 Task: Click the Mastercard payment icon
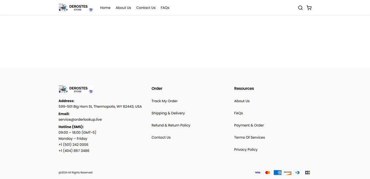tap(267, 173)
